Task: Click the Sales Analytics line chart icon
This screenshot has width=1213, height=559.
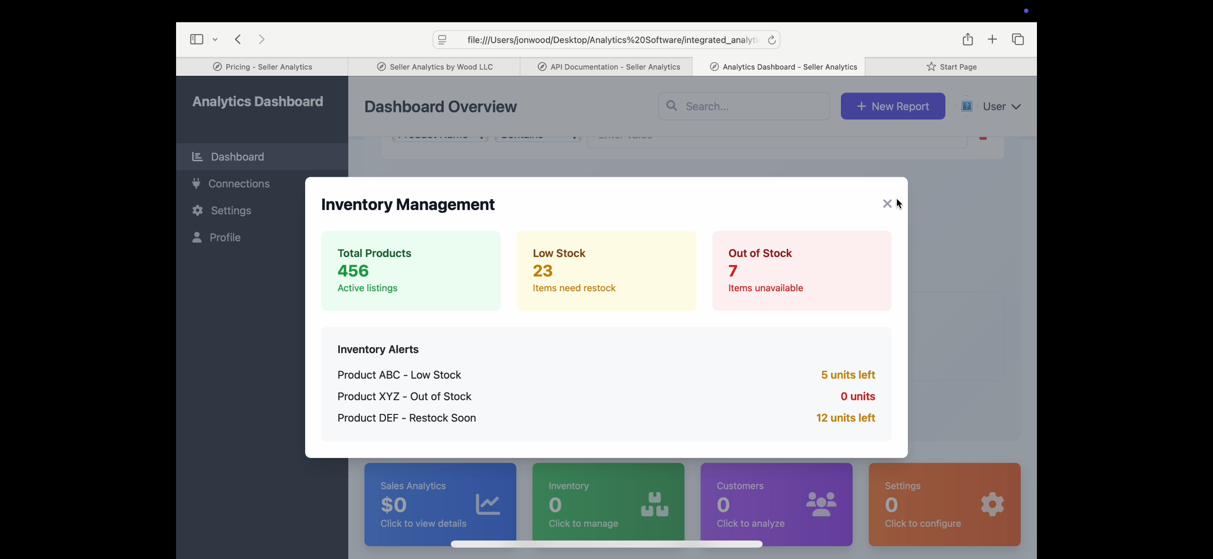Action: (x=488, y=504)
